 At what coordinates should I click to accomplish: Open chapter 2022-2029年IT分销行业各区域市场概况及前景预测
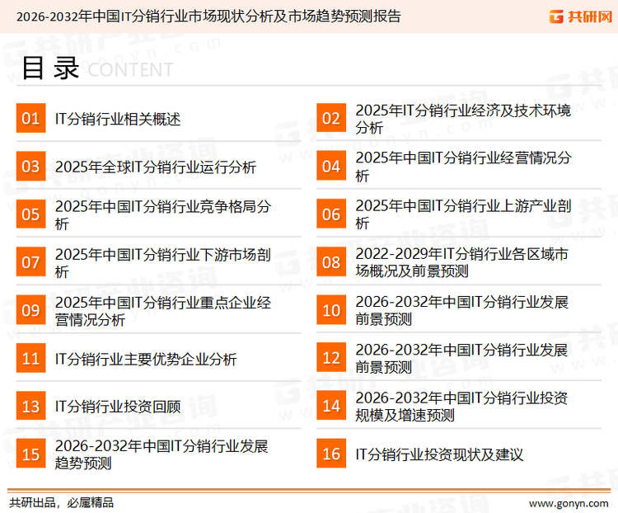[x=461, y=262]
